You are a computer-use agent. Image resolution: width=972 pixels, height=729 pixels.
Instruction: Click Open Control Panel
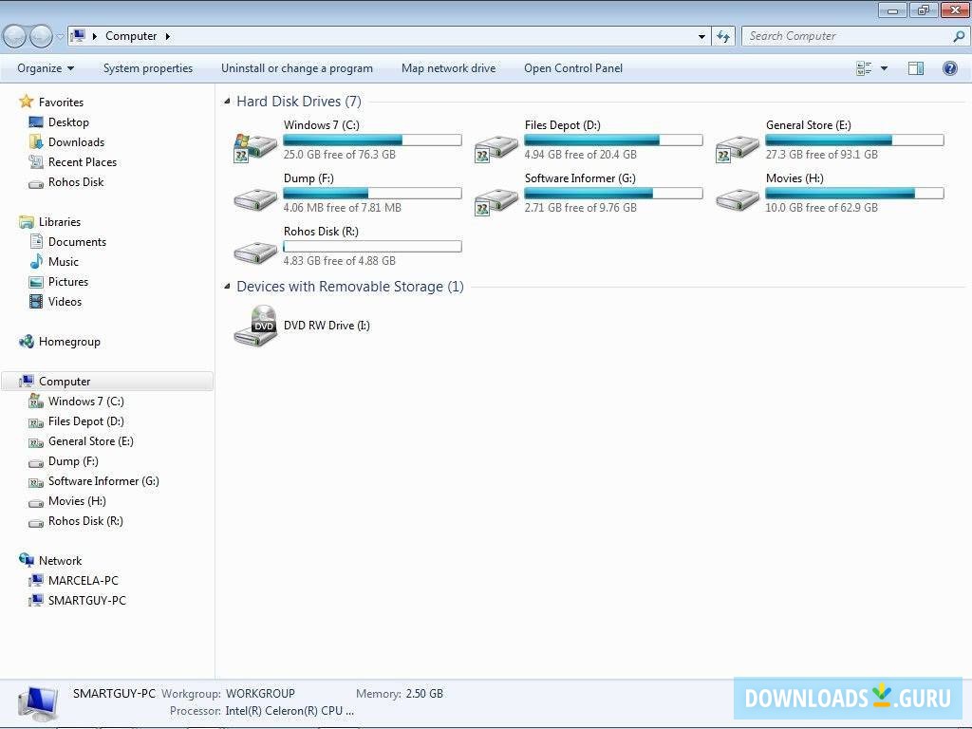(x=572, y=68)
